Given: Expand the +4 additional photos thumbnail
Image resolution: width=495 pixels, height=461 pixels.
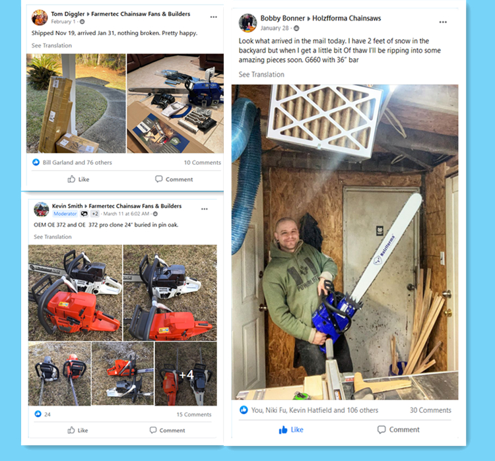Looking at the screenshot, I should pyautogui.click(x=186, y=374).
